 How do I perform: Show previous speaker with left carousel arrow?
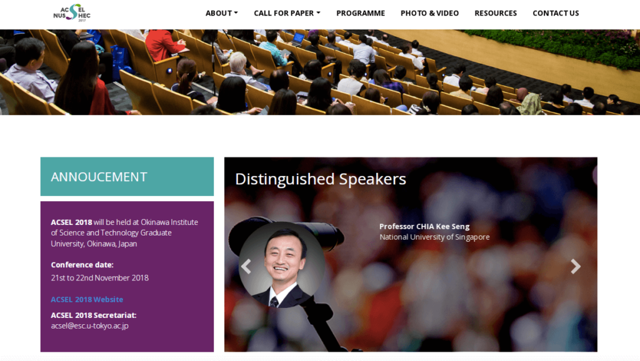tap(246, 267)
